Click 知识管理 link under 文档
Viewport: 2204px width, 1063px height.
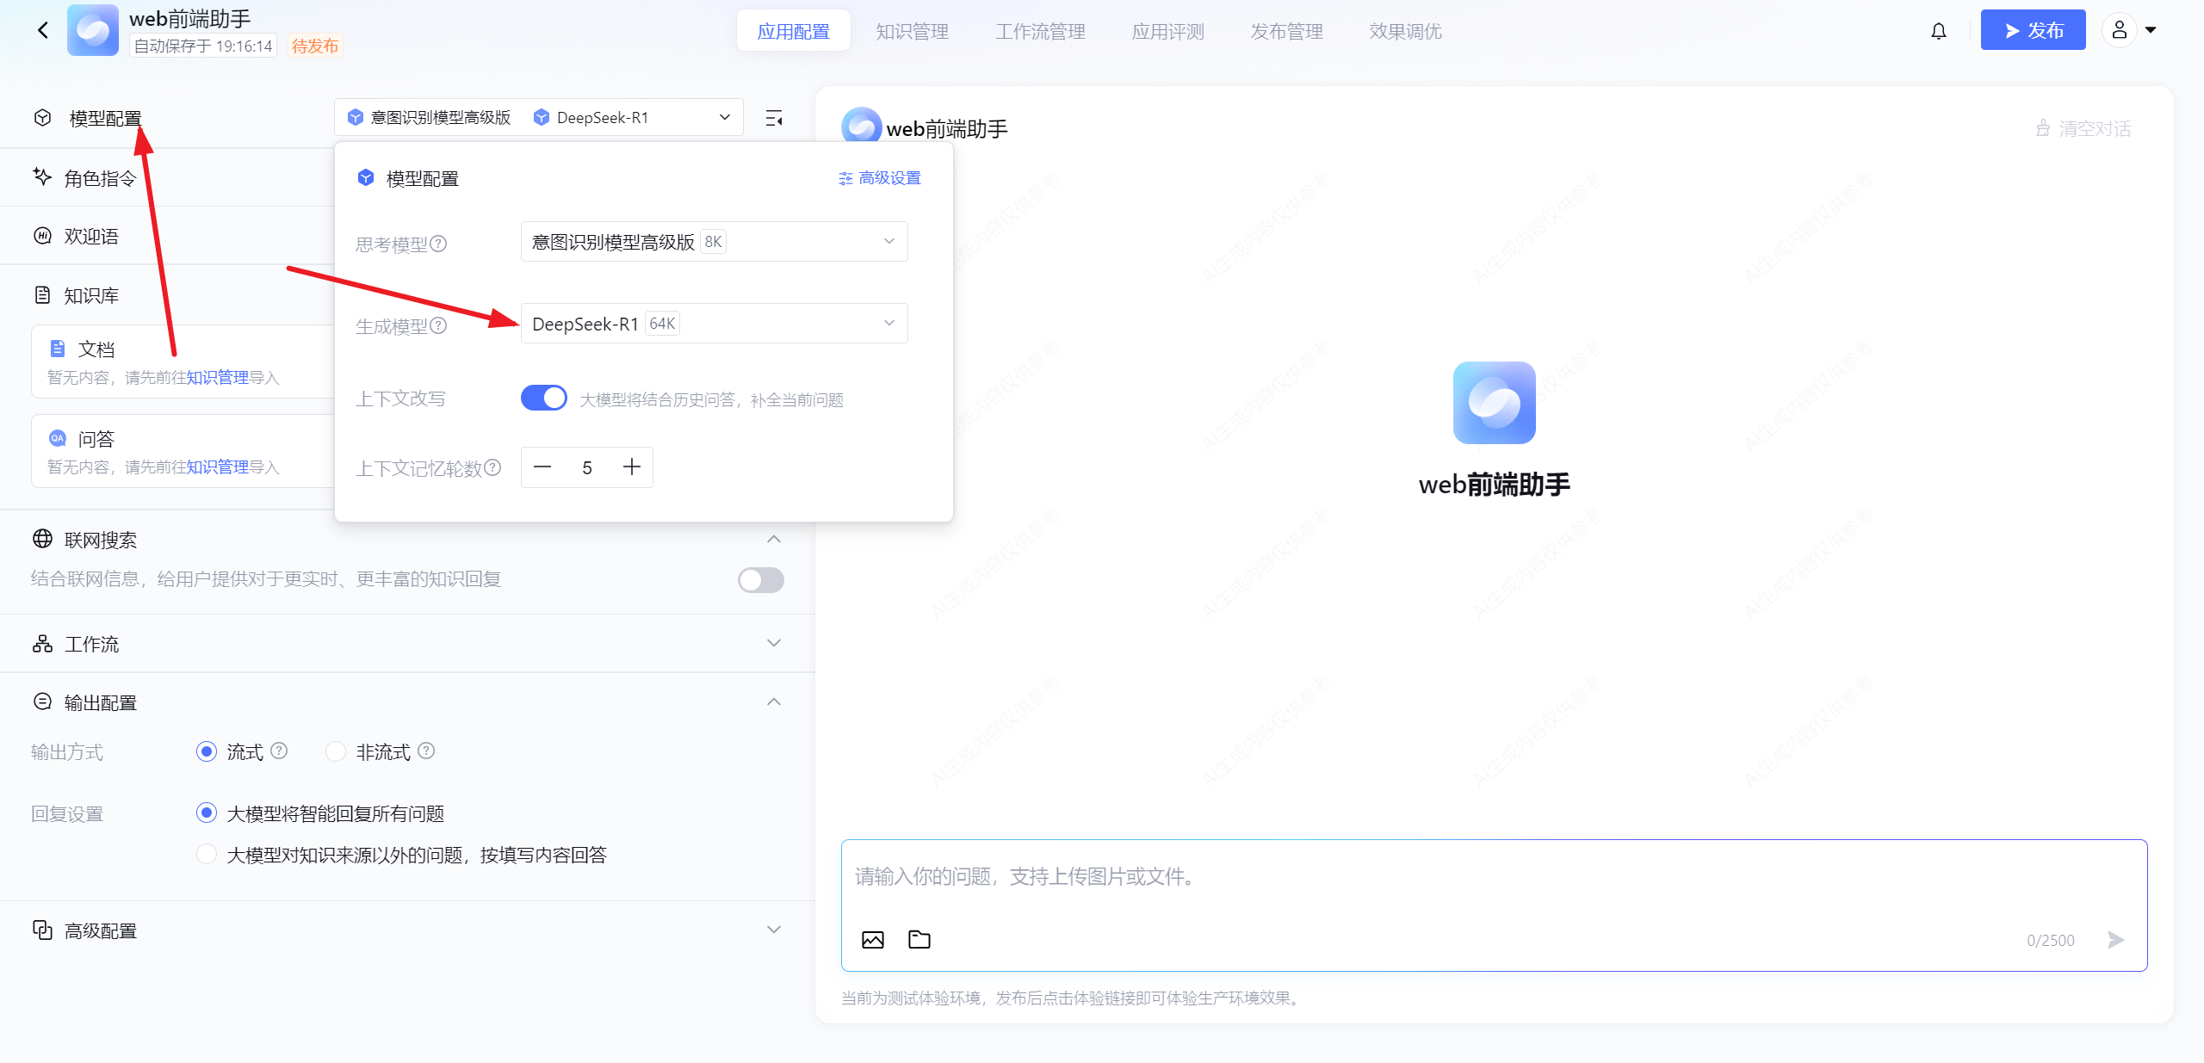coord(217,377)
